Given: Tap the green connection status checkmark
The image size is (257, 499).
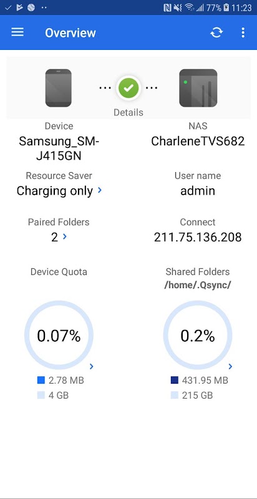Looking at the screenshot, I should [x=128, y=88].
